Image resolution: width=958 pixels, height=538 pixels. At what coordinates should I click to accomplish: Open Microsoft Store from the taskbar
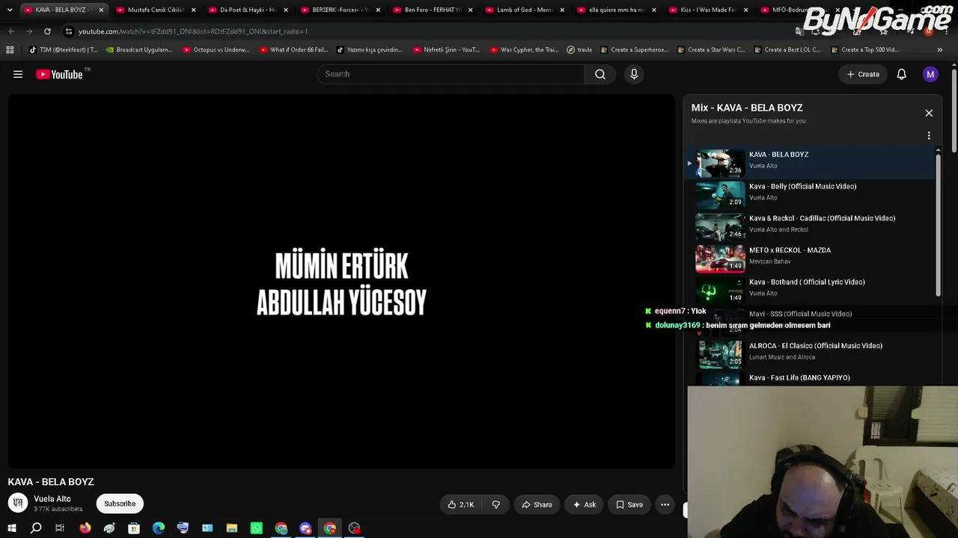(x=134, y=528)
